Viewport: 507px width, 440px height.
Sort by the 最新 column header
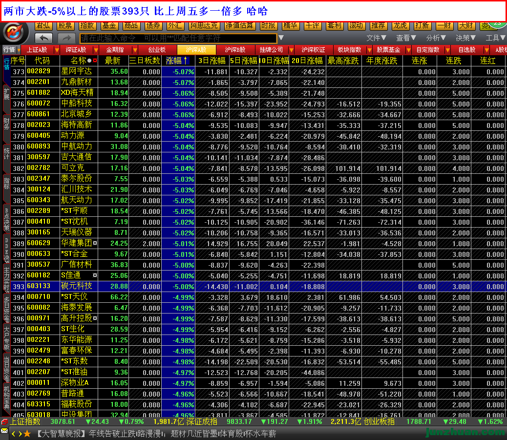112,61
